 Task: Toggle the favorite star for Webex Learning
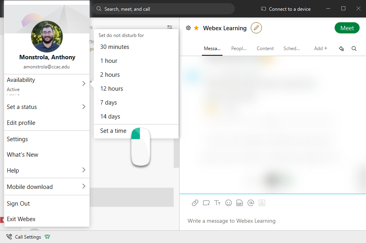tap(196, 28)
